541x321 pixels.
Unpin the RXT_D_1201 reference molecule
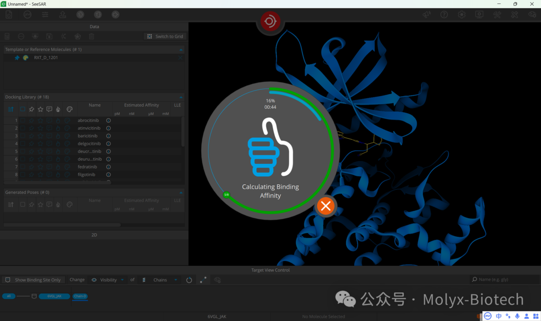tap(17, 58)
